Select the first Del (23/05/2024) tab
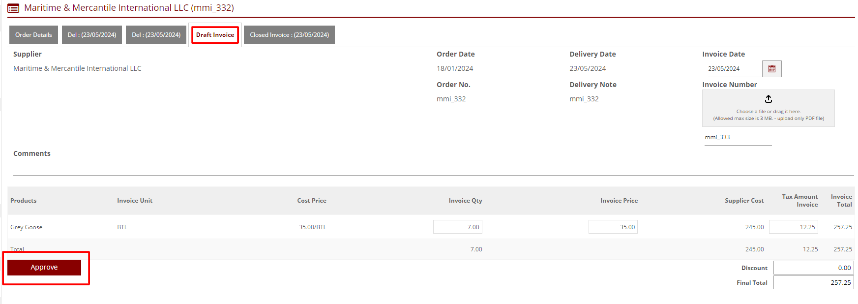Viewport: 858px width, 304px height. [92, 35]
